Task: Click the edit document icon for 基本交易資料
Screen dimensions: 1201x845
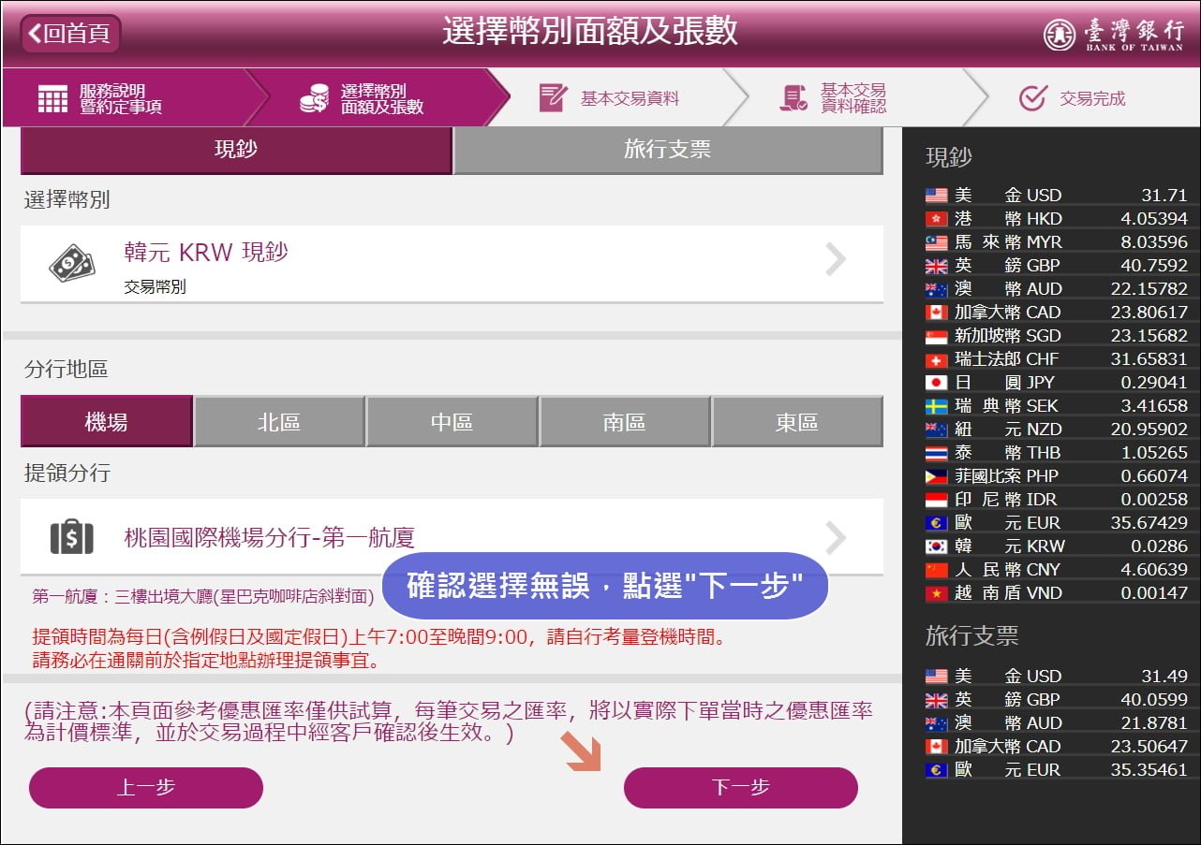Action: [x=553, y=98]
